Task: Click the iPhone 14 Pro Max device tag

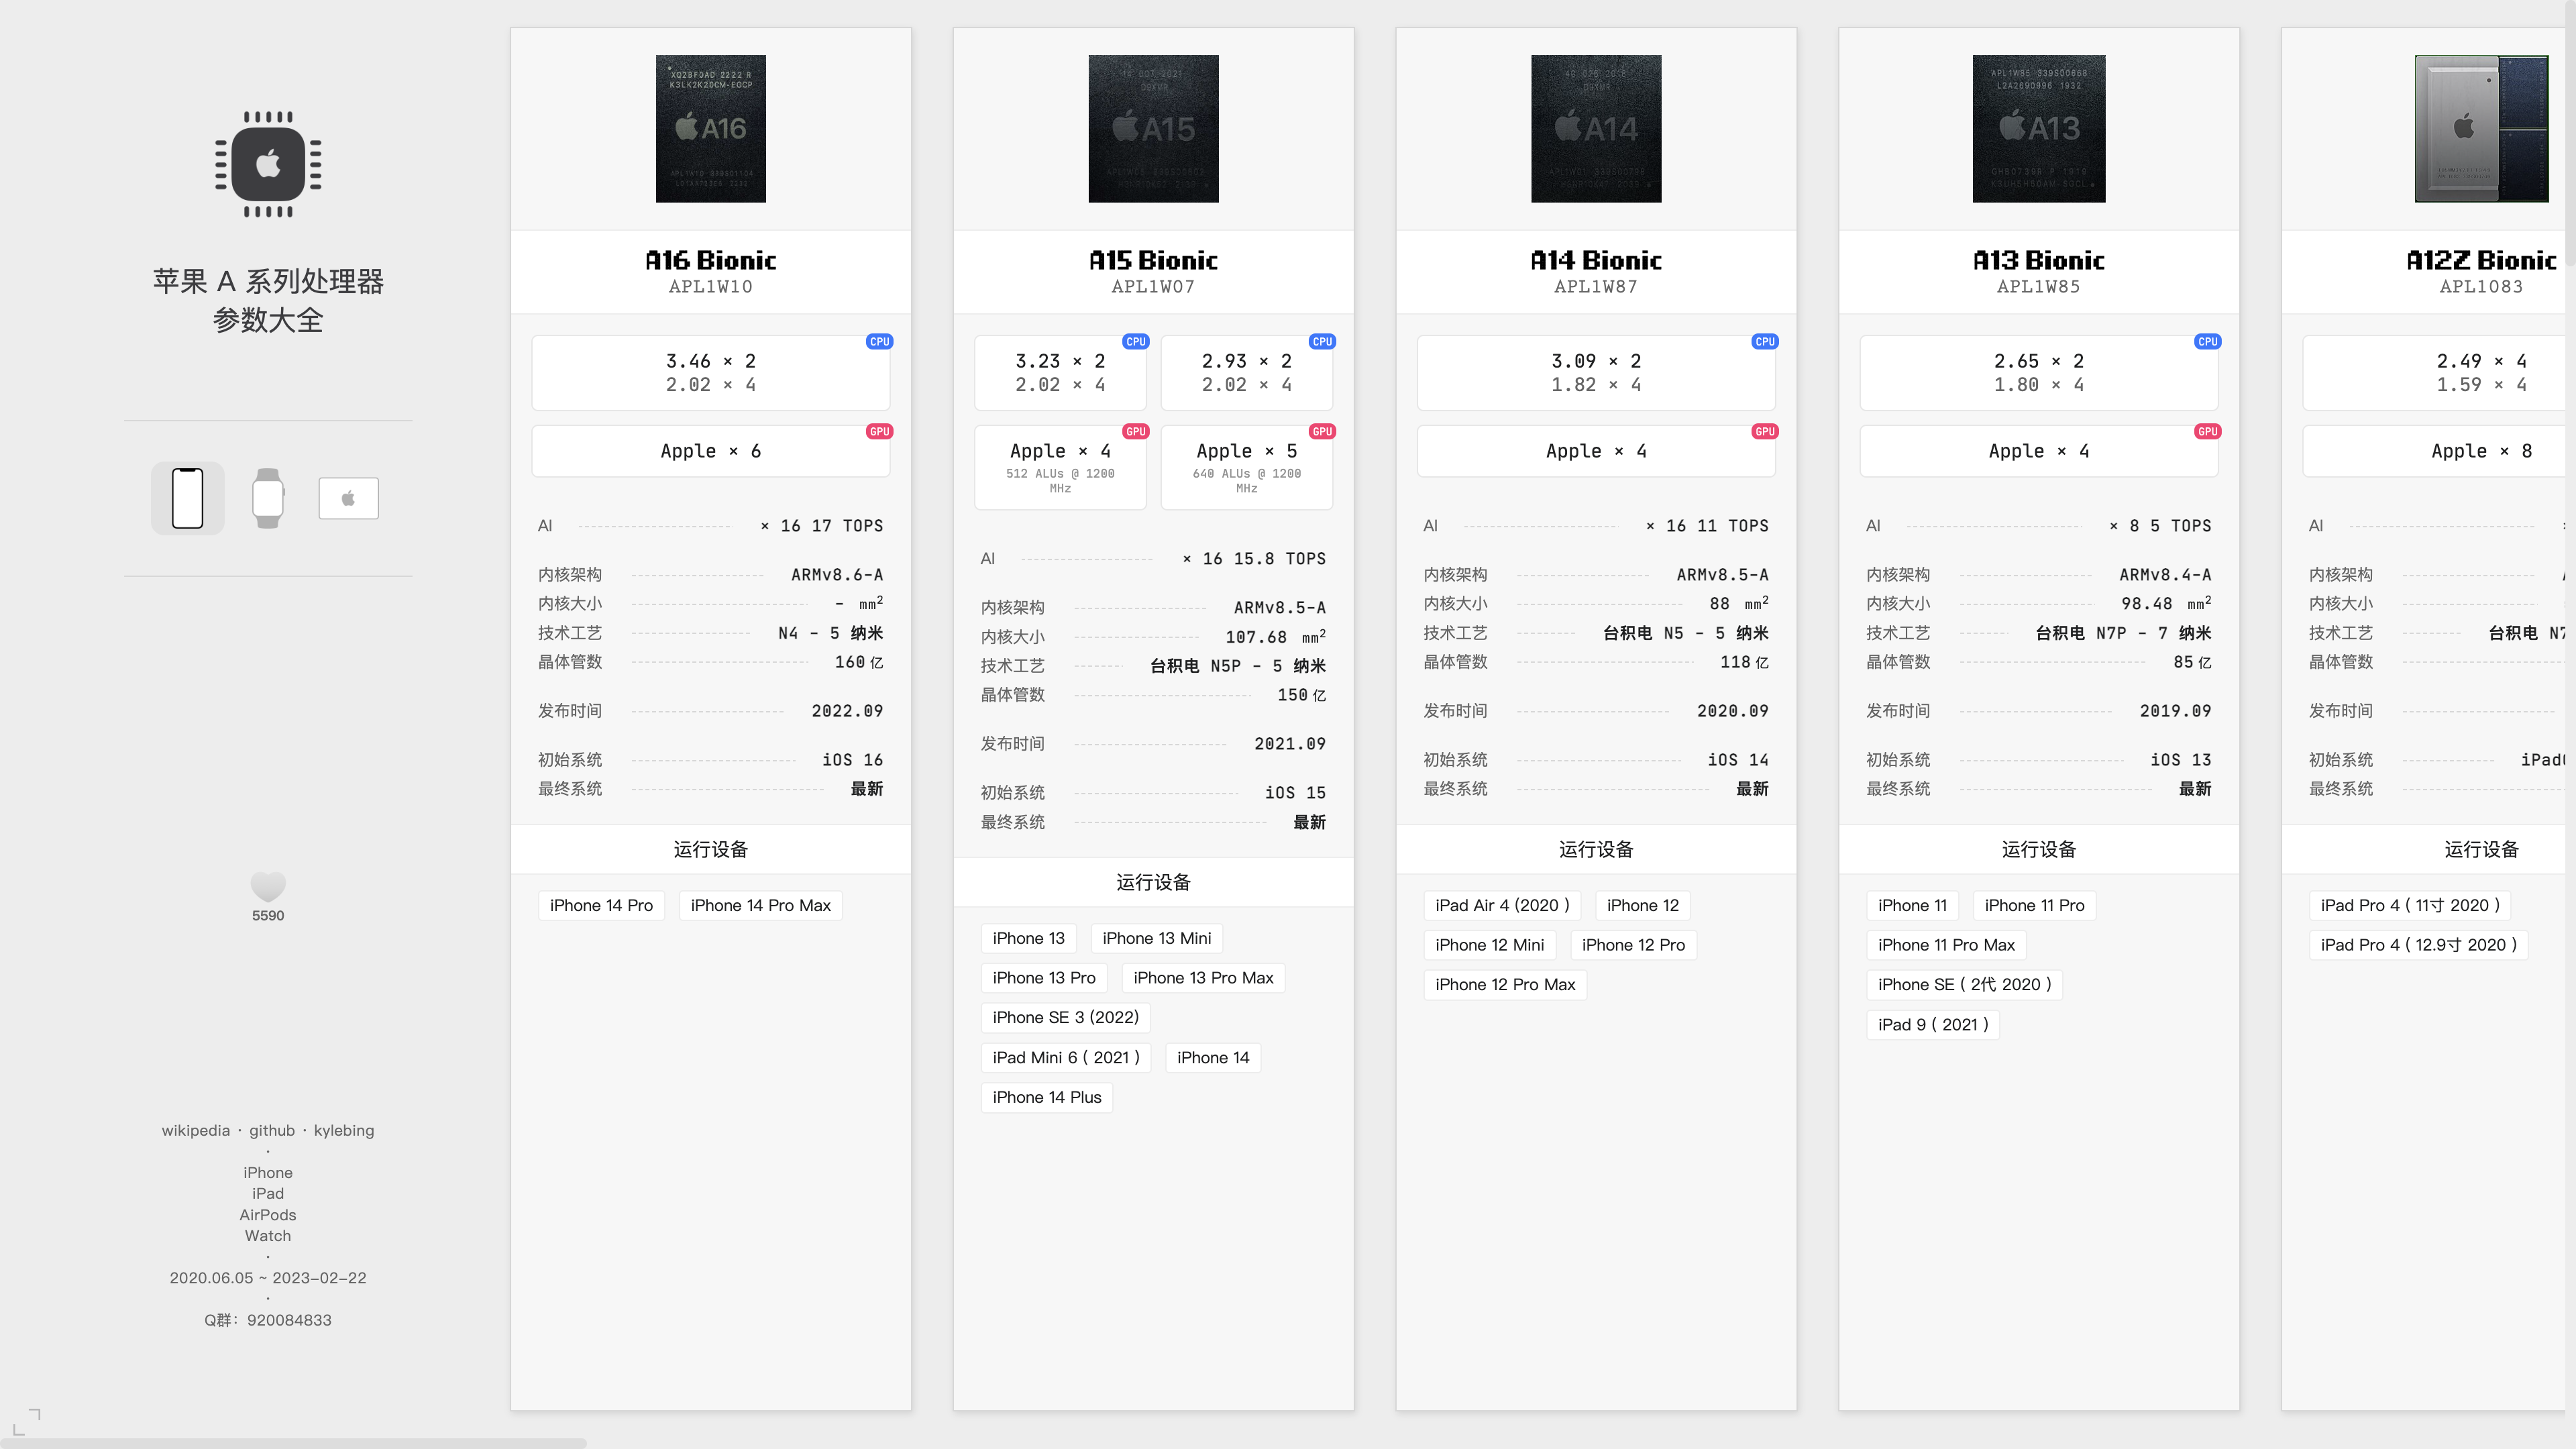Action: click(760, 905)
